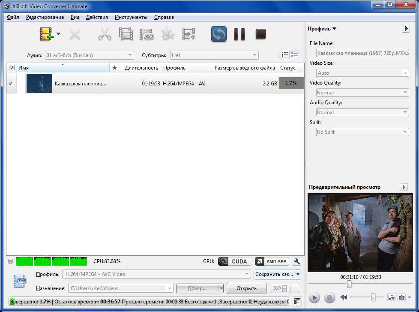Open the Действия menu
The width and height of the screenshot is (419, 312).
click(97, 17)
